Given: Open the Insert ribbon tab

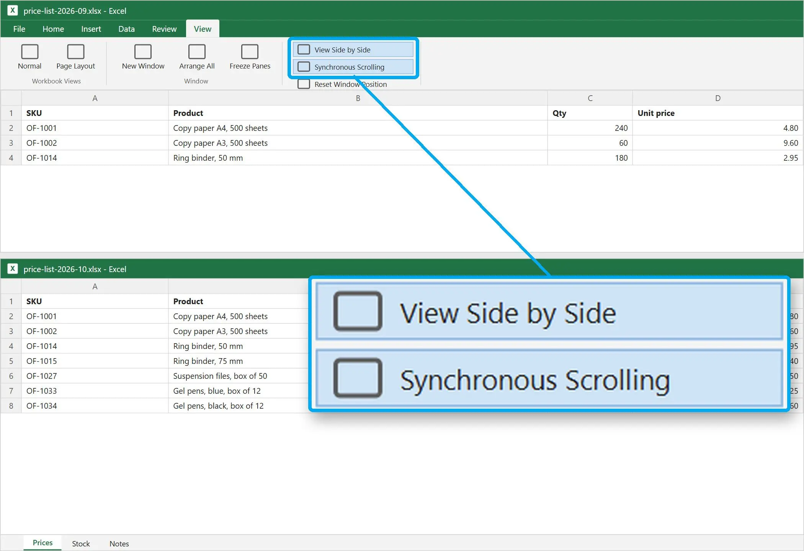Looking at the screenshot, I should tap(91, 29).
